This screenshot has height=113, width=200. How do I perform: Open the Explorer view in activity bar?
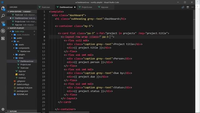tap(3, 8)
